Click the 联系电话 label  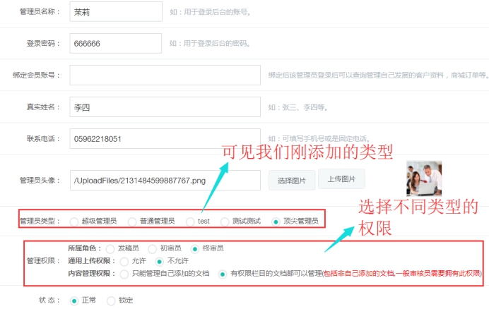(x=43, y=138)
